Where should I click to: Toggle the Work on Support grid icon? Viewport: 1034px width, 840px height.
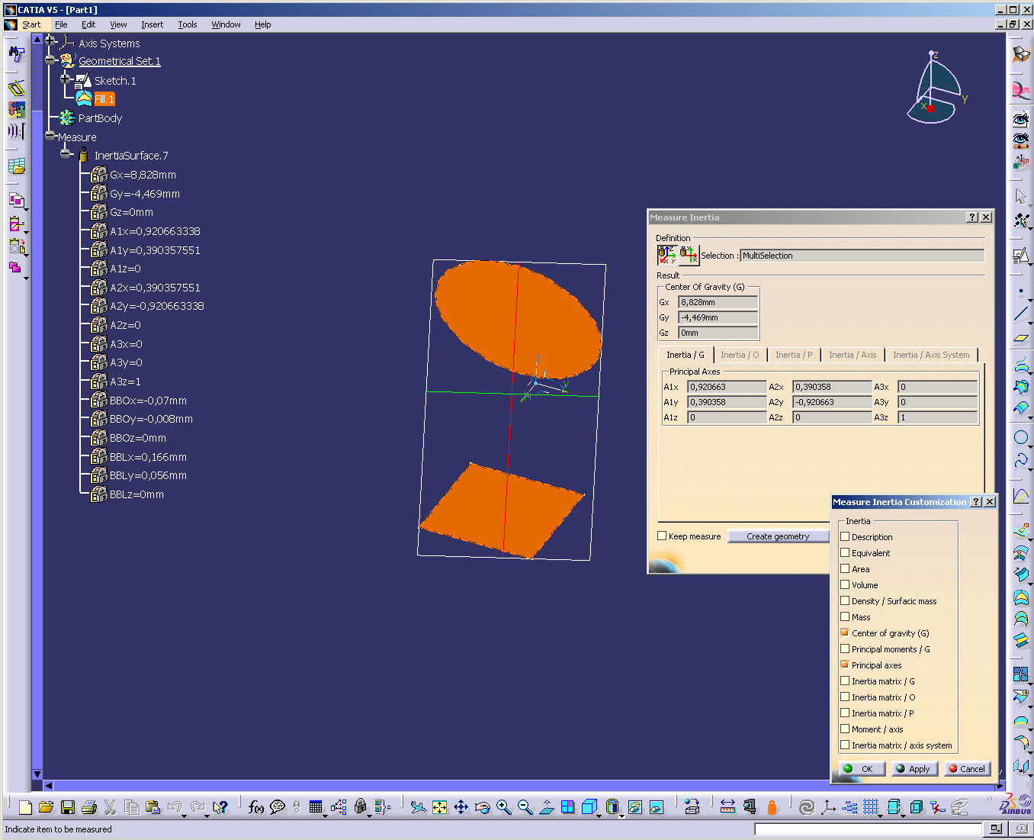coord(872,807)
